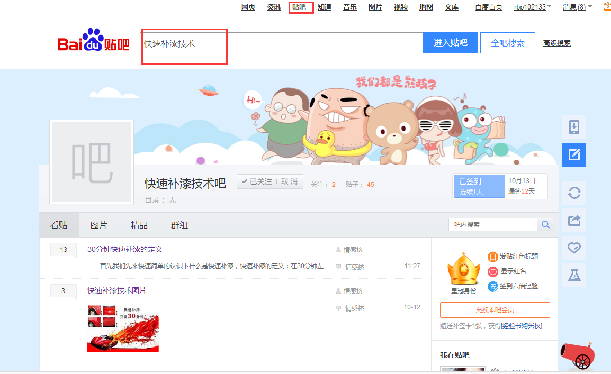Click the 快速补漆技术吧 forum title

pos(185,184)
